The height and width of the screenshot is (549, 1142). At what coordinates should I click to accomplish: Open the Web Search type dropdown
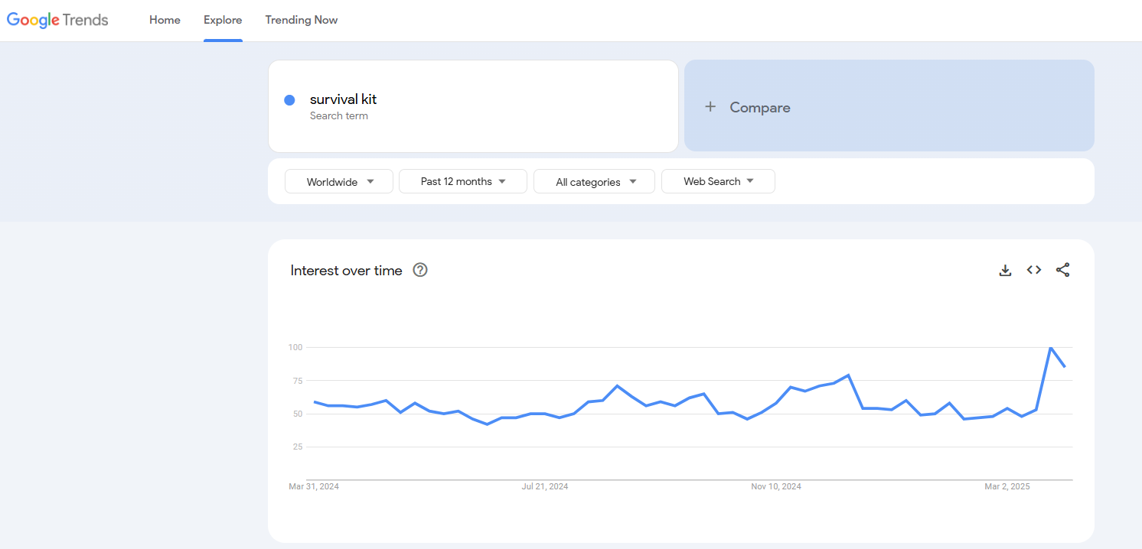(718, 181)
